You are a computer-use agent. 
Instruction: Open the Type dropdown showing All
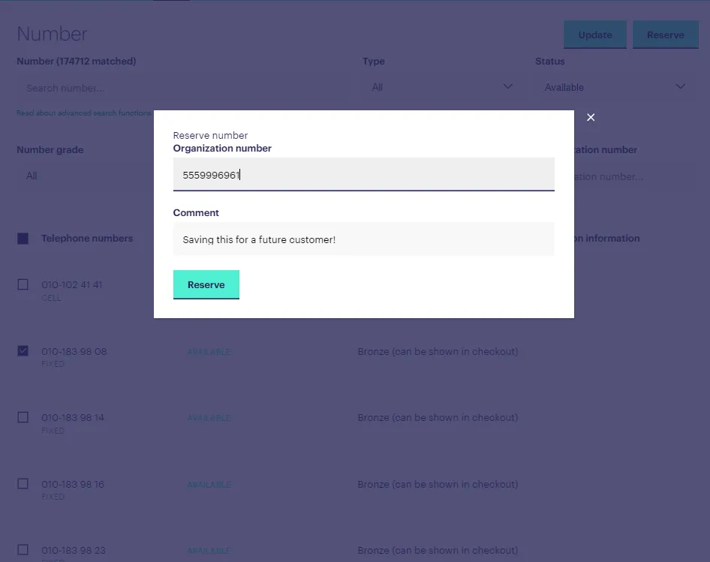(x=442, y=87)
